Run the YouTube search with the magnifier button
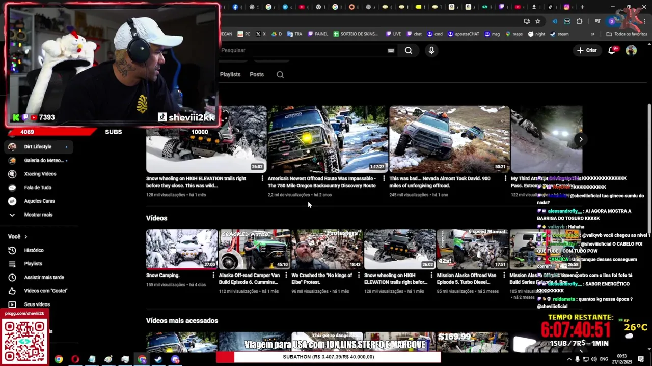 pos(409,50)
